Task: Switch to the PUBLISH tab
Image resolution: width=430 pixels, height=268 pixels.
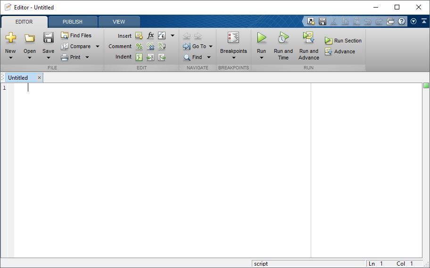Action: click(x=73, y=22)
